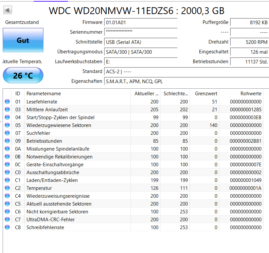
Task: Click the Eingeschaltet value 126 mal
Action: (250, 52)
